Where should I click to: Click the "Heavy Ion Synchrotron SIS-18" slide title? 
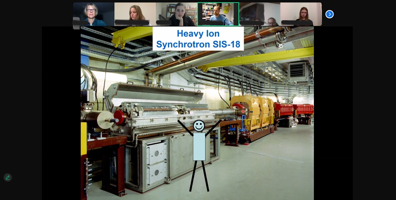point(198,39)
